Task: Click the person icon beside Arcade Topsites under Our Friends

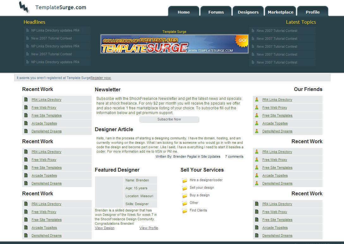Action: point(257,123)
